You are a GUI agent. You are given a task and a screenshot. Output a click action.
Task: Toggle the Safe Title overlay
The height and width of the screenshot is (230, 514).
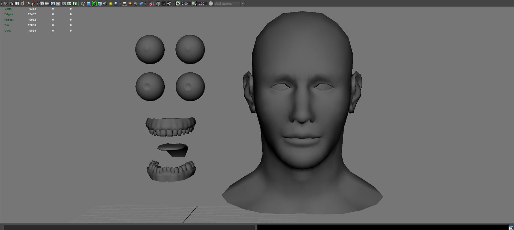click(x=75, y=4)
